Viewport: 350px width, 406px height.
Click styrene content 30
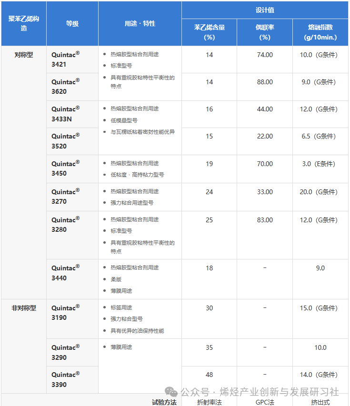210,308
